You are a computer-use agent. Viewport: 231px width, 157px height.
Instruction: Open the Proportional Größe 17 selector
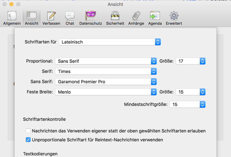pos(191,61)
